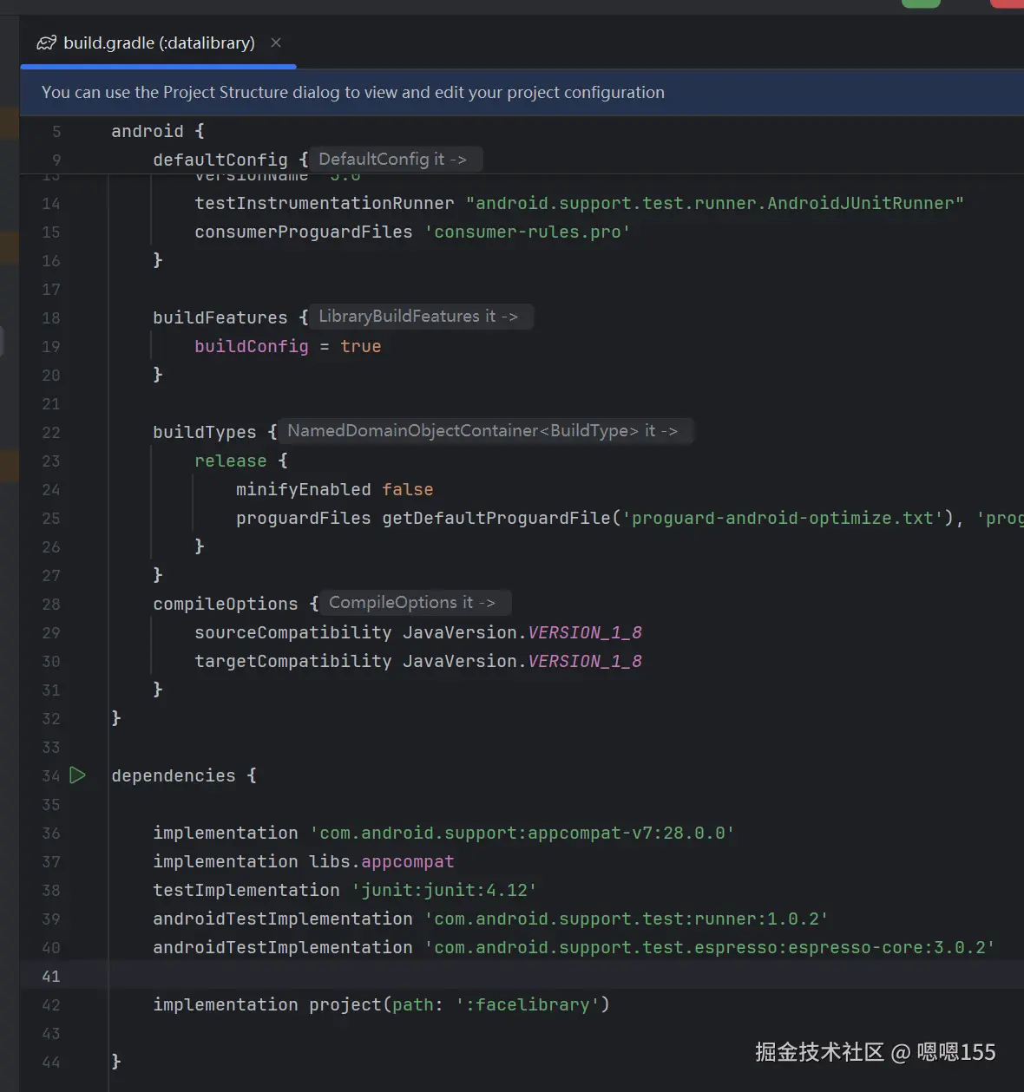Viewport: 1024px width, 1092px height.
Task: Click line number 34 in the gutter
Action: click(51, 775)
